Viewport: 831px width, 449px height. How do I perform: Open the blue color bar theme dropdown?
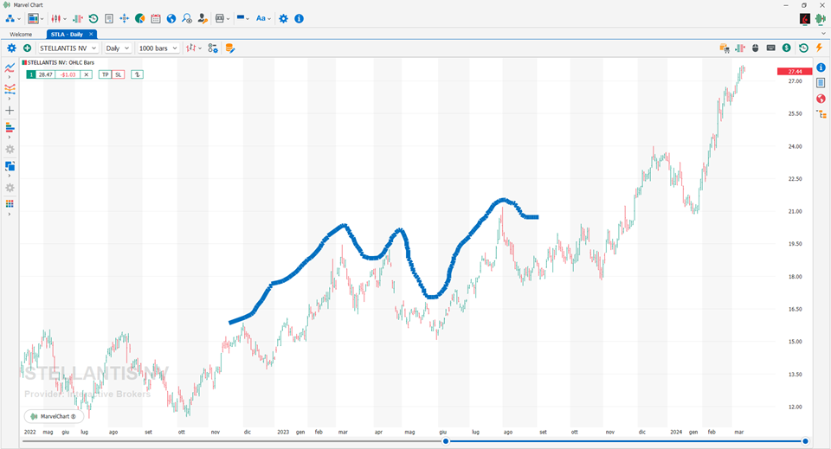pos(242,18)
